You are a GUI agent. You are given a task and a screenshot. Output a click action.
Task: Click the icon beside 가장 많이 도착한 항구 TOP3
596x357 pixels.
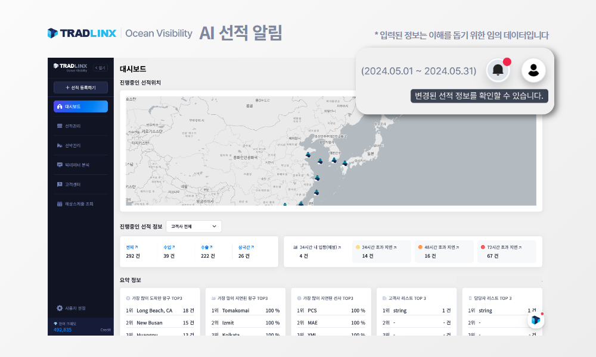point(128,298)
